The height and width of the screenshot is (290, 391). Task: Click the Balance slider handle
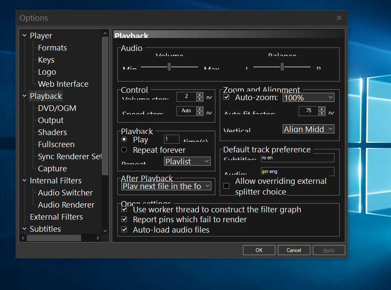point(282,67)
